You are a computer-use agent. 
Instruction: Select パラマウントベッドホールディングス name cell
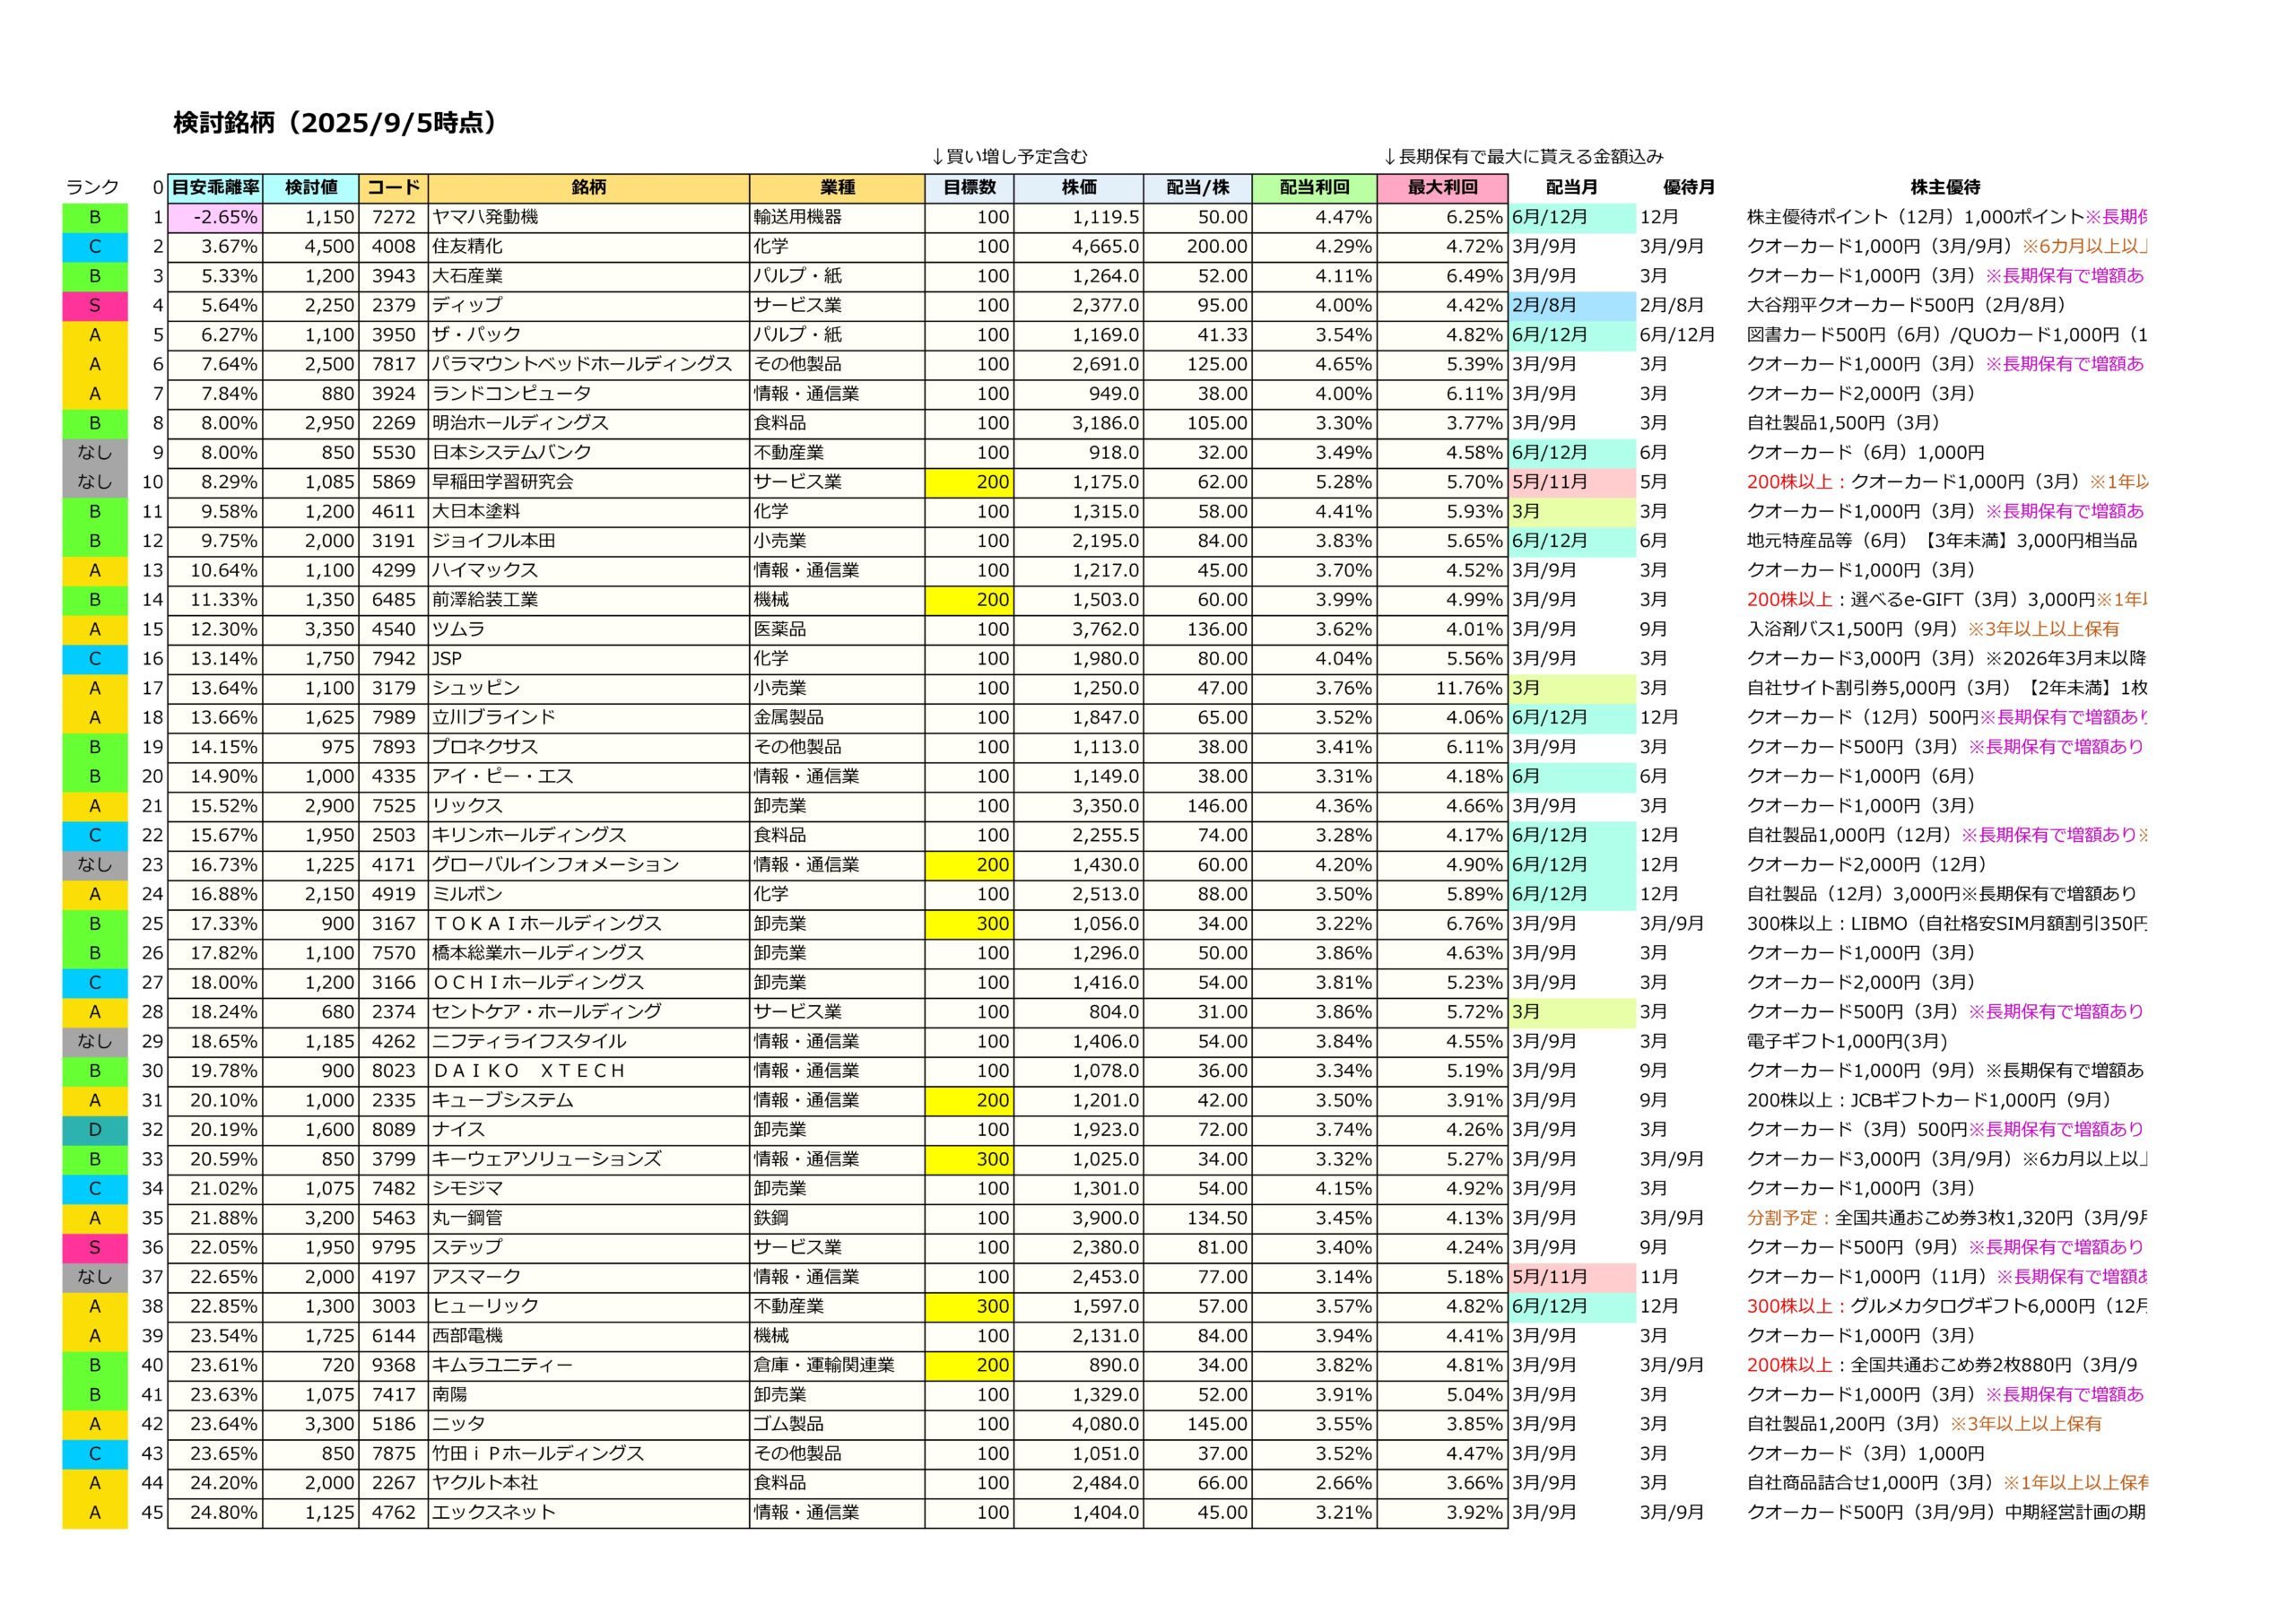(x=589, y=365)
